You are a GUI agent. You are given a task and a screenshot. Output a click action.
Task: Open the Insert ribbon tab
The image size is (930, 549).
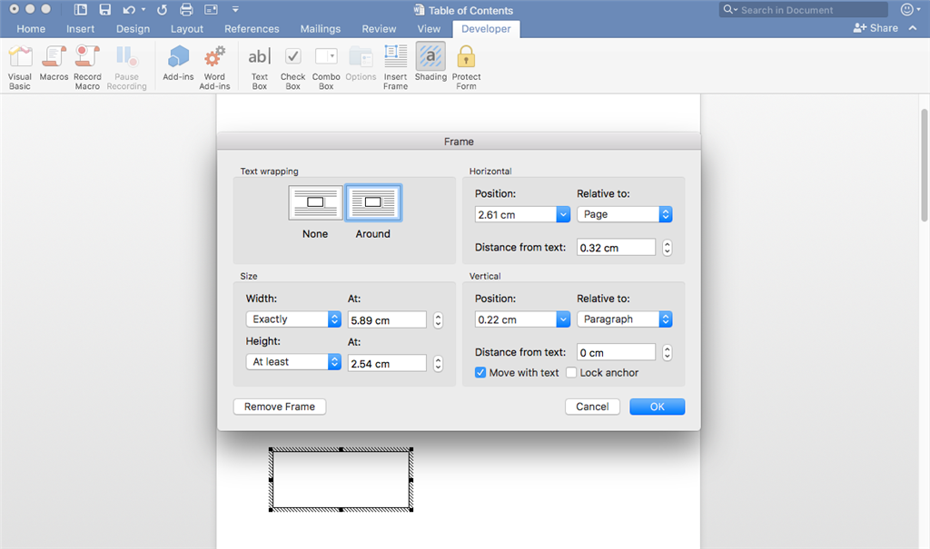[80, 28]
